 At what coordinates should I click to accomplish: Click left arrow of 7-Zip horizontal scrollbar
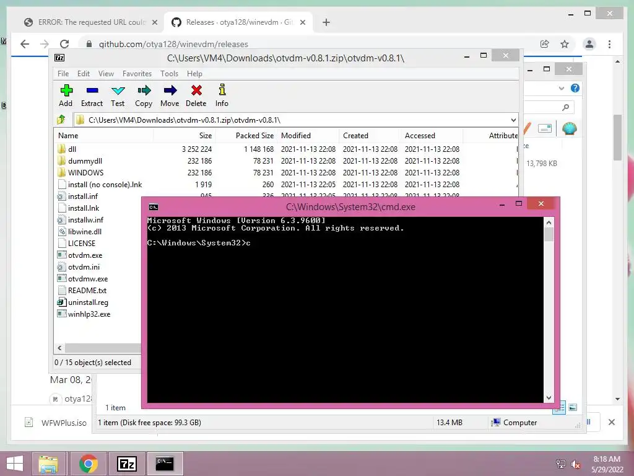[60, 348]
